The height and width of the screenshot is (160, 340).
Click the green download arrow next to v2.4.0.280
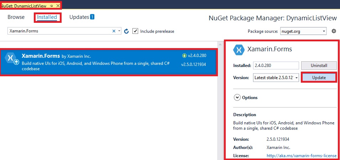coord(184,55)
